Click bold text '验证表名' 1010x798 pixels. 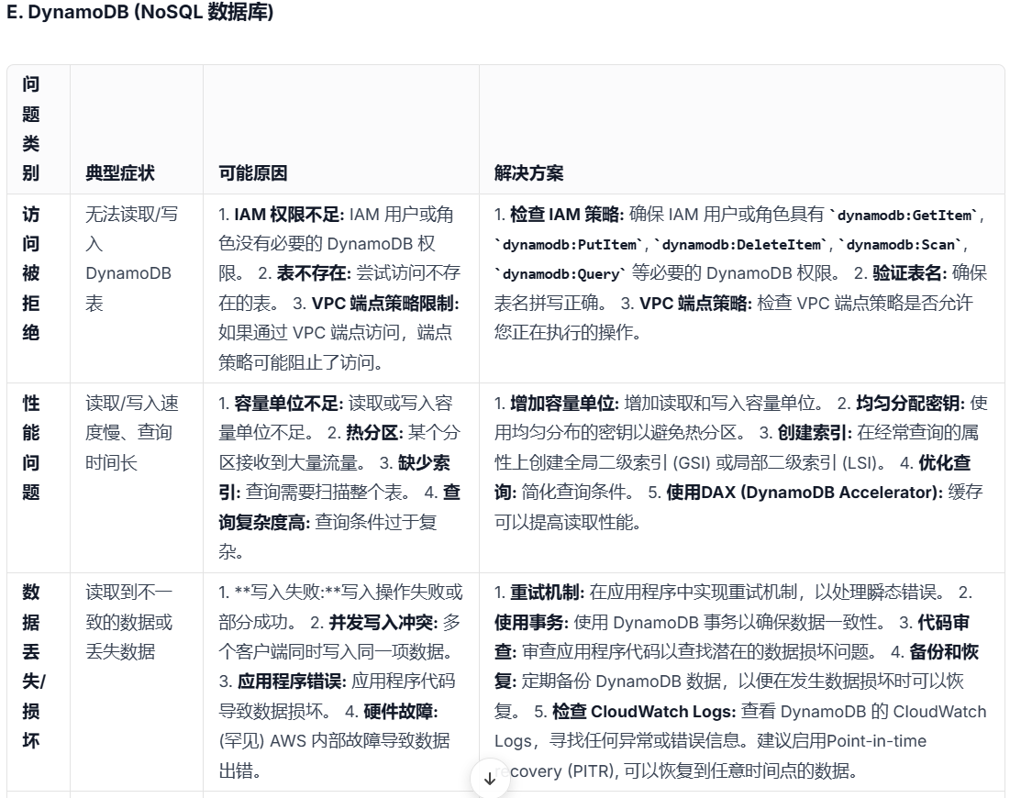tap(907, 273)
